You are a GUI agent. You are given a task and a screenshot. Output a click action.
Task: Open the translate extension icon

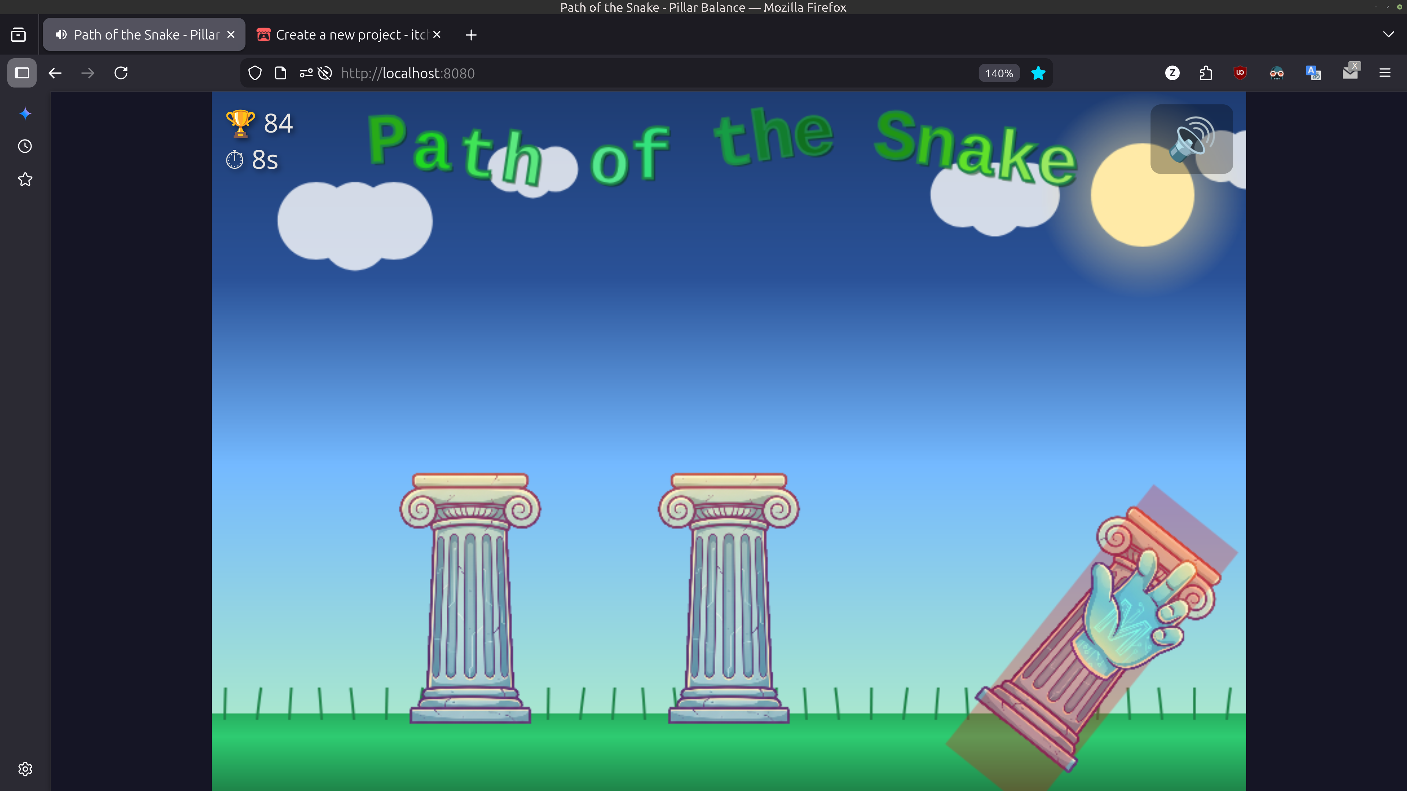click(1313, 73)
